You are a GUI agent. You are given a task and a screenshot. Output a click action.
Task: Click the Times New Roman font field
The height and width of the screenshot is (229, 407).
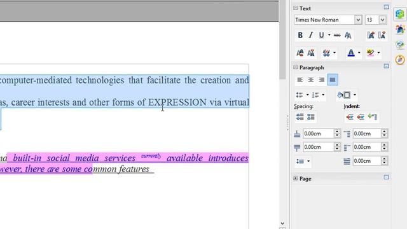(324, 20)
